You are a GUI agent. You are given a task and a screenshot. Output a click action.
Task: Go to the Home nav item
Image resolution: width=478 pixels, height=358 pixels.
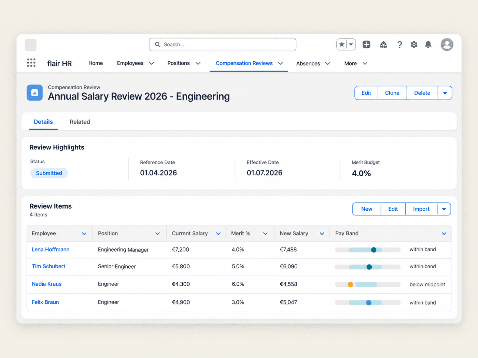96,63
